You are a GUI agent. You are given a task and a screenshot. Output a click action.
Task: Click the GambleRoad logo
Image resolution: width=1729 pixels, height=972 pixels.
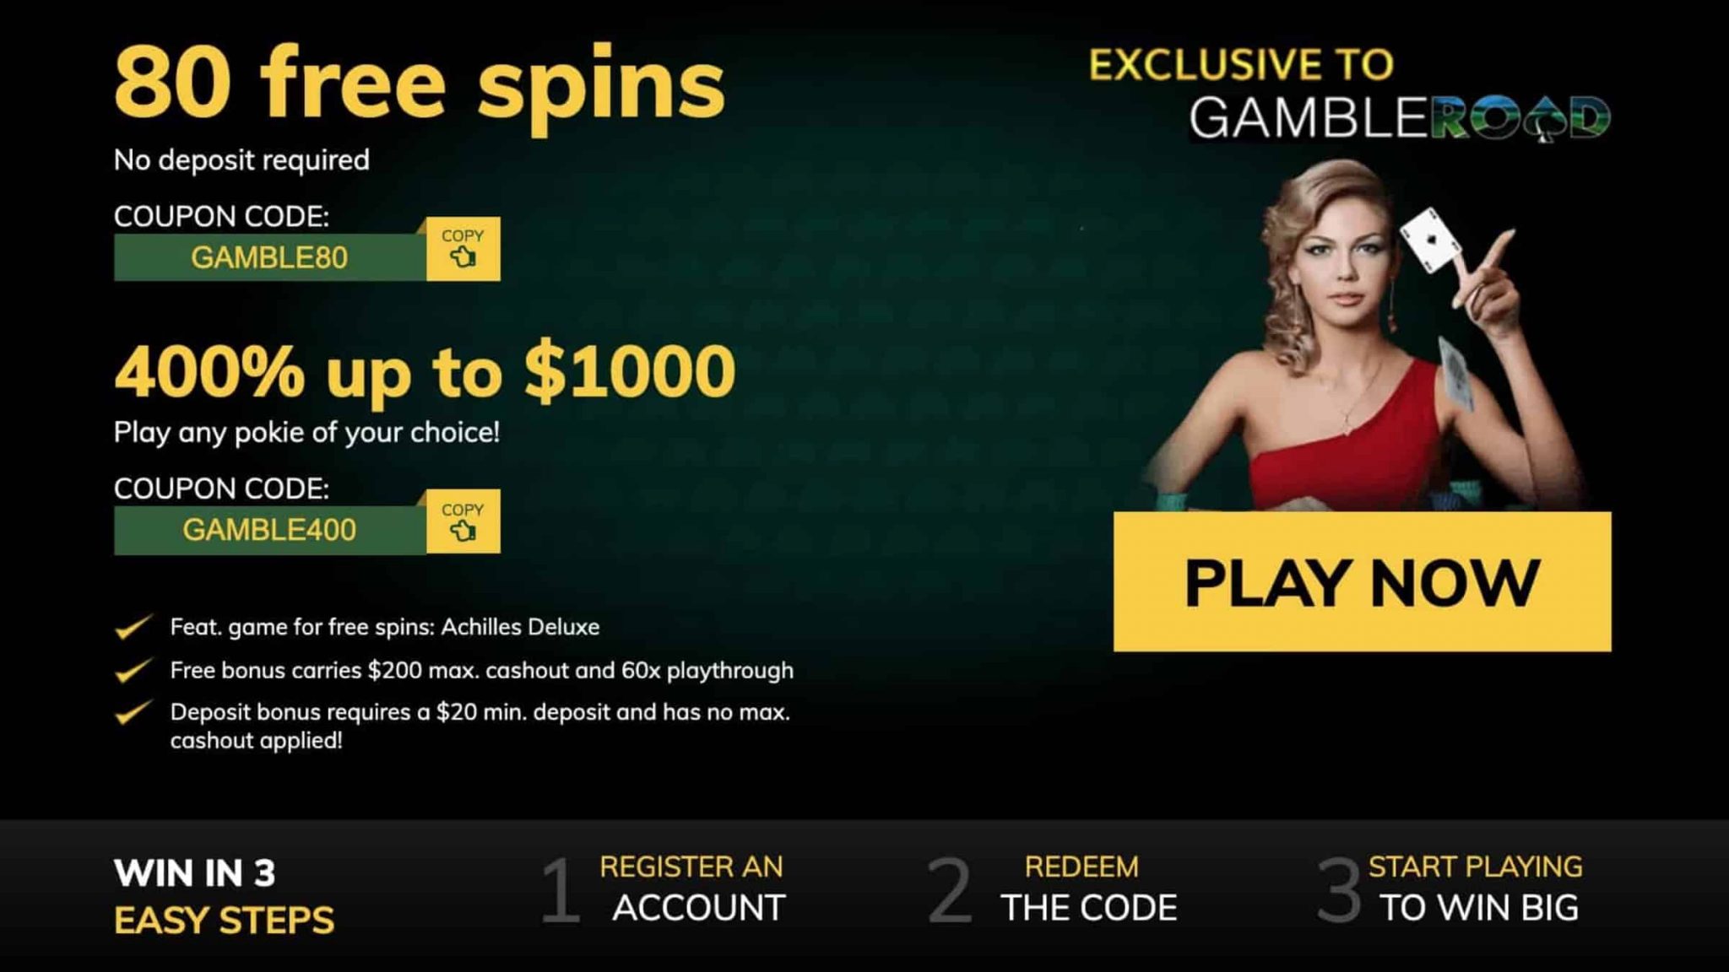pyautogui.click(x=1399, y=117)
